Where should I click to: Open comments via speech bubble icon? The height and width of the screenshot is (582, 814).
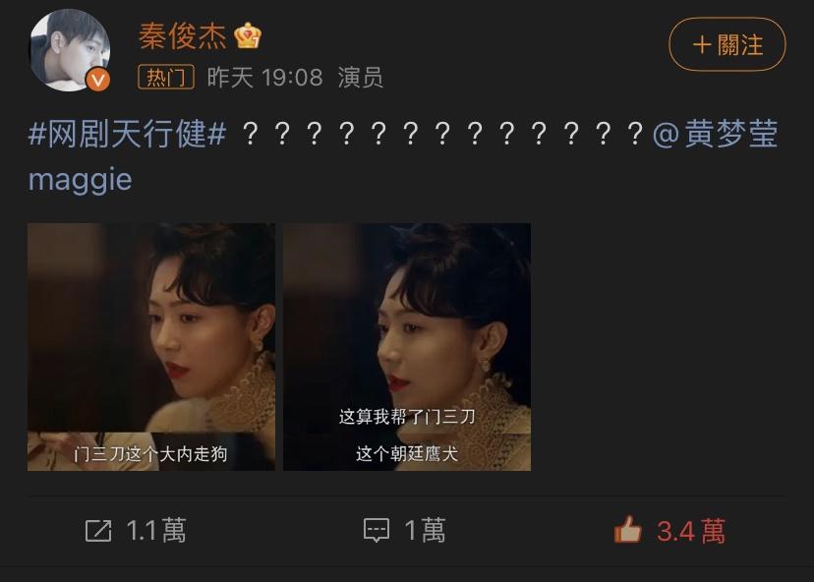(377, 531)
